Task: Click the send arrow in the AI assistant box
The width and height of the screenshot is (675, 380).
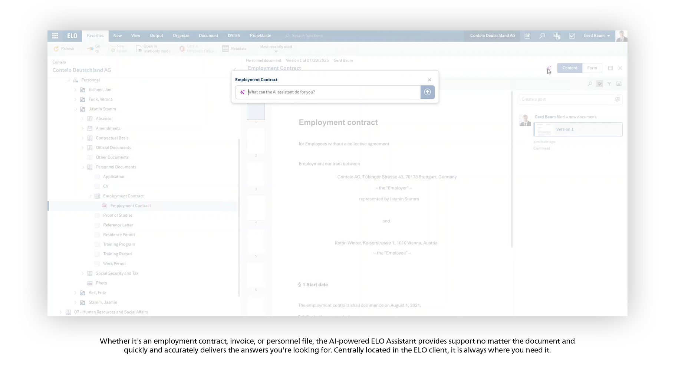Action: click(427, 92)
